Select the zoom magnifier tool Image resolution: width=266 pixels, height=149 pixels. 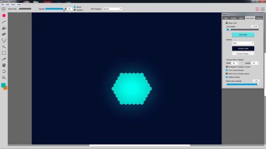(x=4, y=78)
